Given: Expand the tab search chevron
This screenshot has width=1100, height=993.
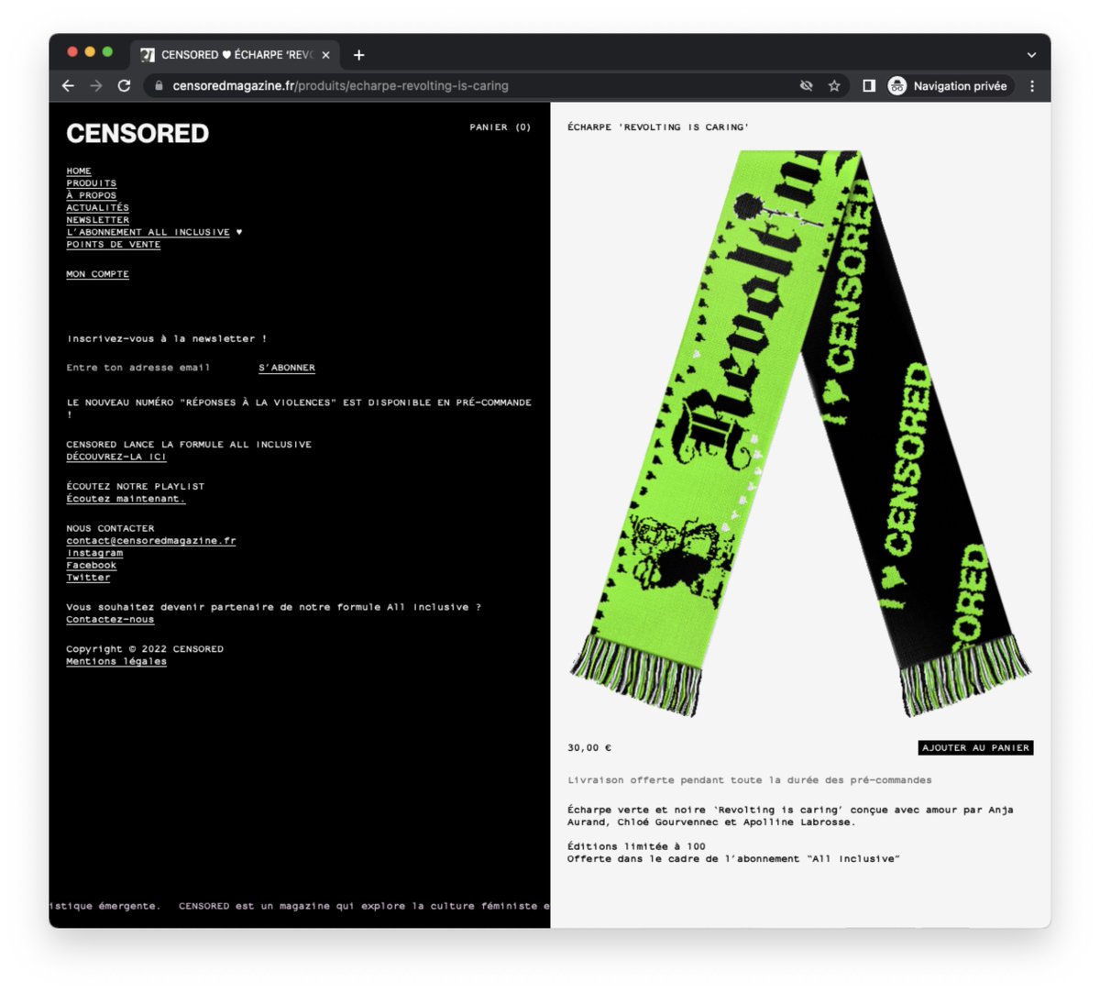Looking at the screenshot, I should click(1031, 55).
